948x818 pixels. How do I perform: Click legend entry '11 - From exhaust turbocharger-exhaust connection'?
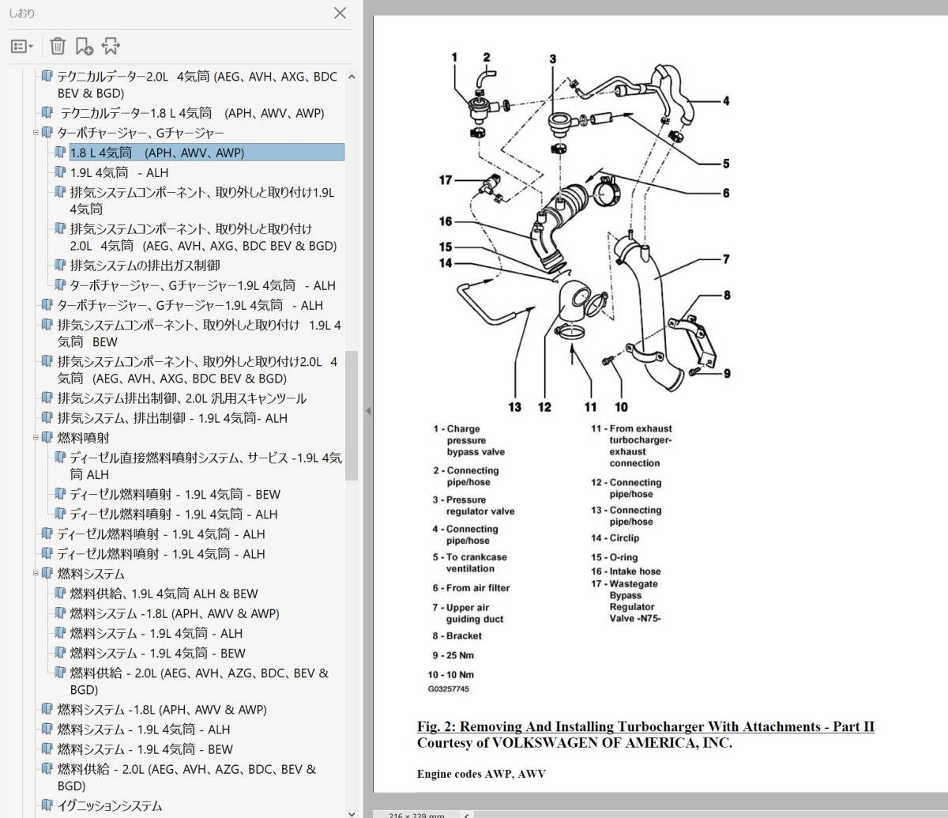(632, 446)
